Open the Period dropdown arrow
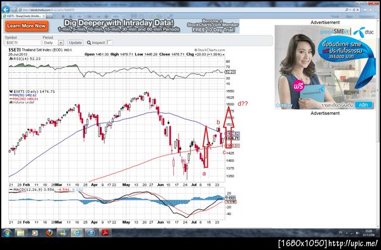Screen dimensions: 381x250 [61, 43]
